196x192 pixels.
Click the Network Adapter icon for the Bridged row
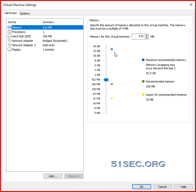point(10,40)
